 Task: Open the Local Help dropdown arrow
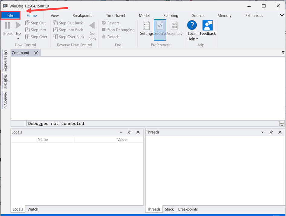(x=197, y=39)
